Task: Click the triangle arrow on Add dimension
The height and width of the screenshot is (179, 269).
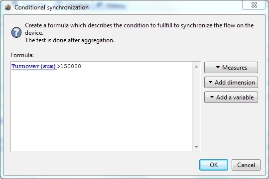Action: point(210,82)
